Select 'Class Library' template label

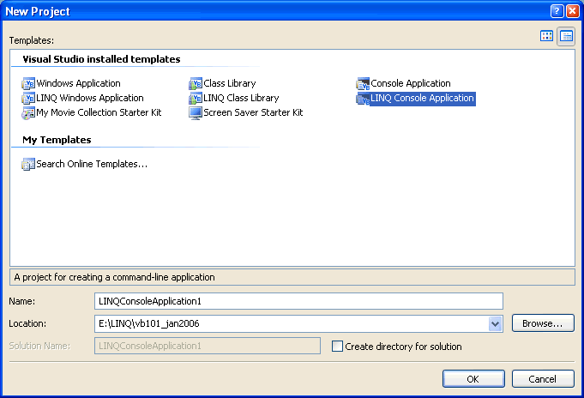(x=230, y=83)
